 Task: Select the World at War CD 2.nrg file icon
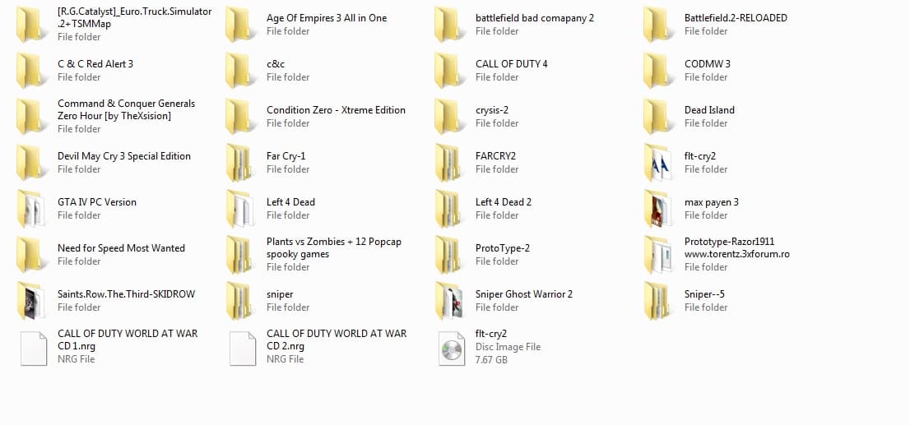[242, 347]
